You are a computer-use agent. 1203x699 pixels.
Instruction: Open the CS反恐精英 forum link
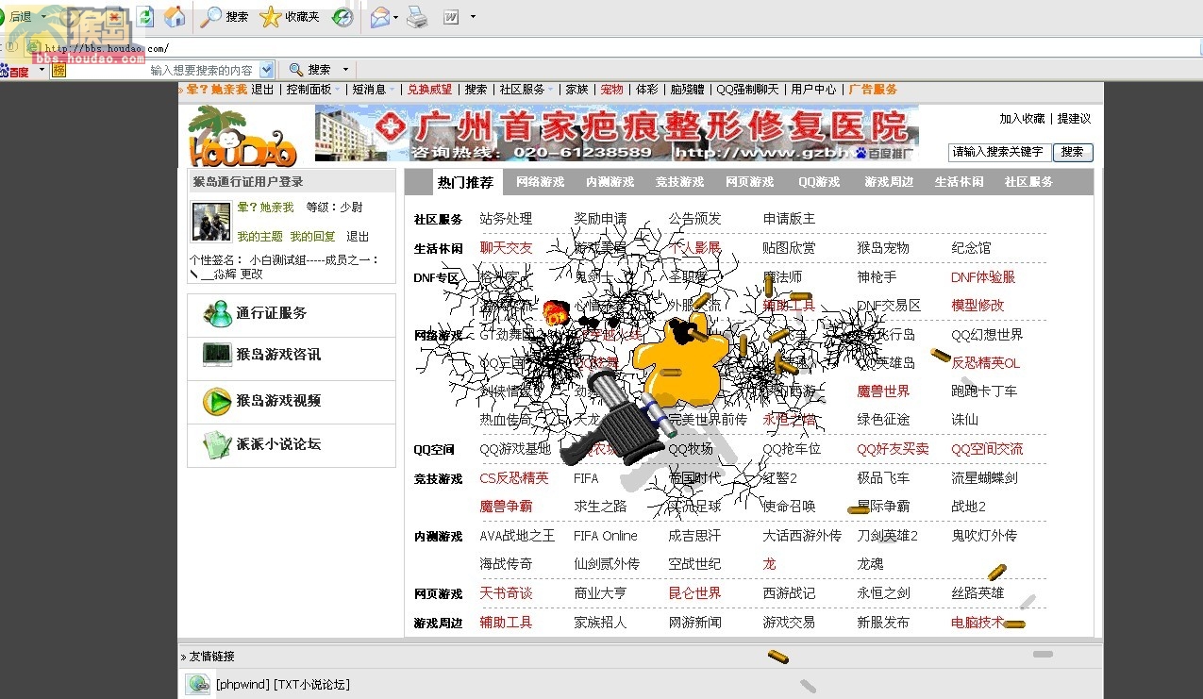tap(514, 478)
